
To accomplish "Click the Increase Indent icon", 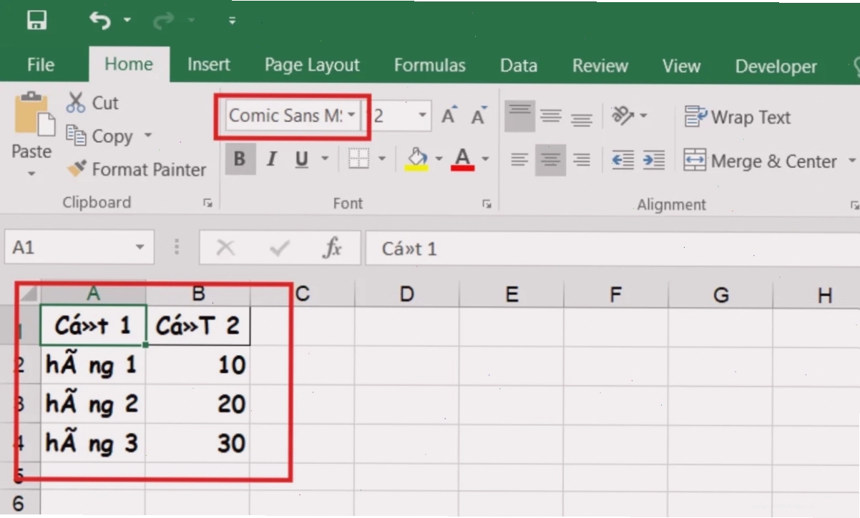I will point(653,160).
